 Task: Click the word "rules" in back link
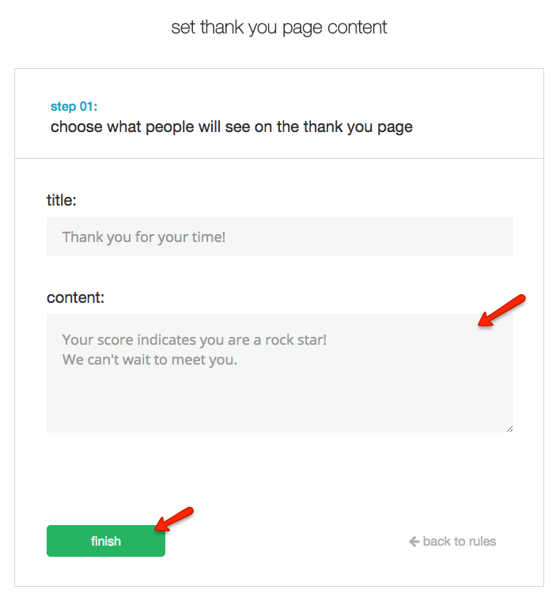(x=480, y=542)
